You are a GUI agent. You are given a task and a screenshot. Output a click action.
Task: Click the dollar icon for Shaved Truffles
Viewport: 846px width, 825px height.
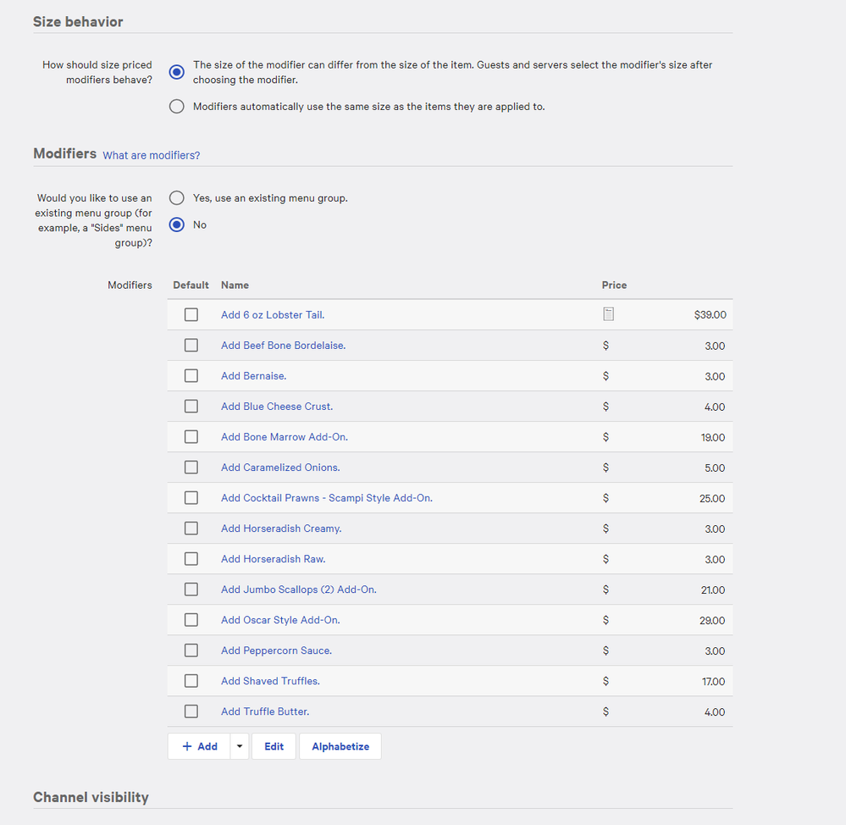coord(605,681)
